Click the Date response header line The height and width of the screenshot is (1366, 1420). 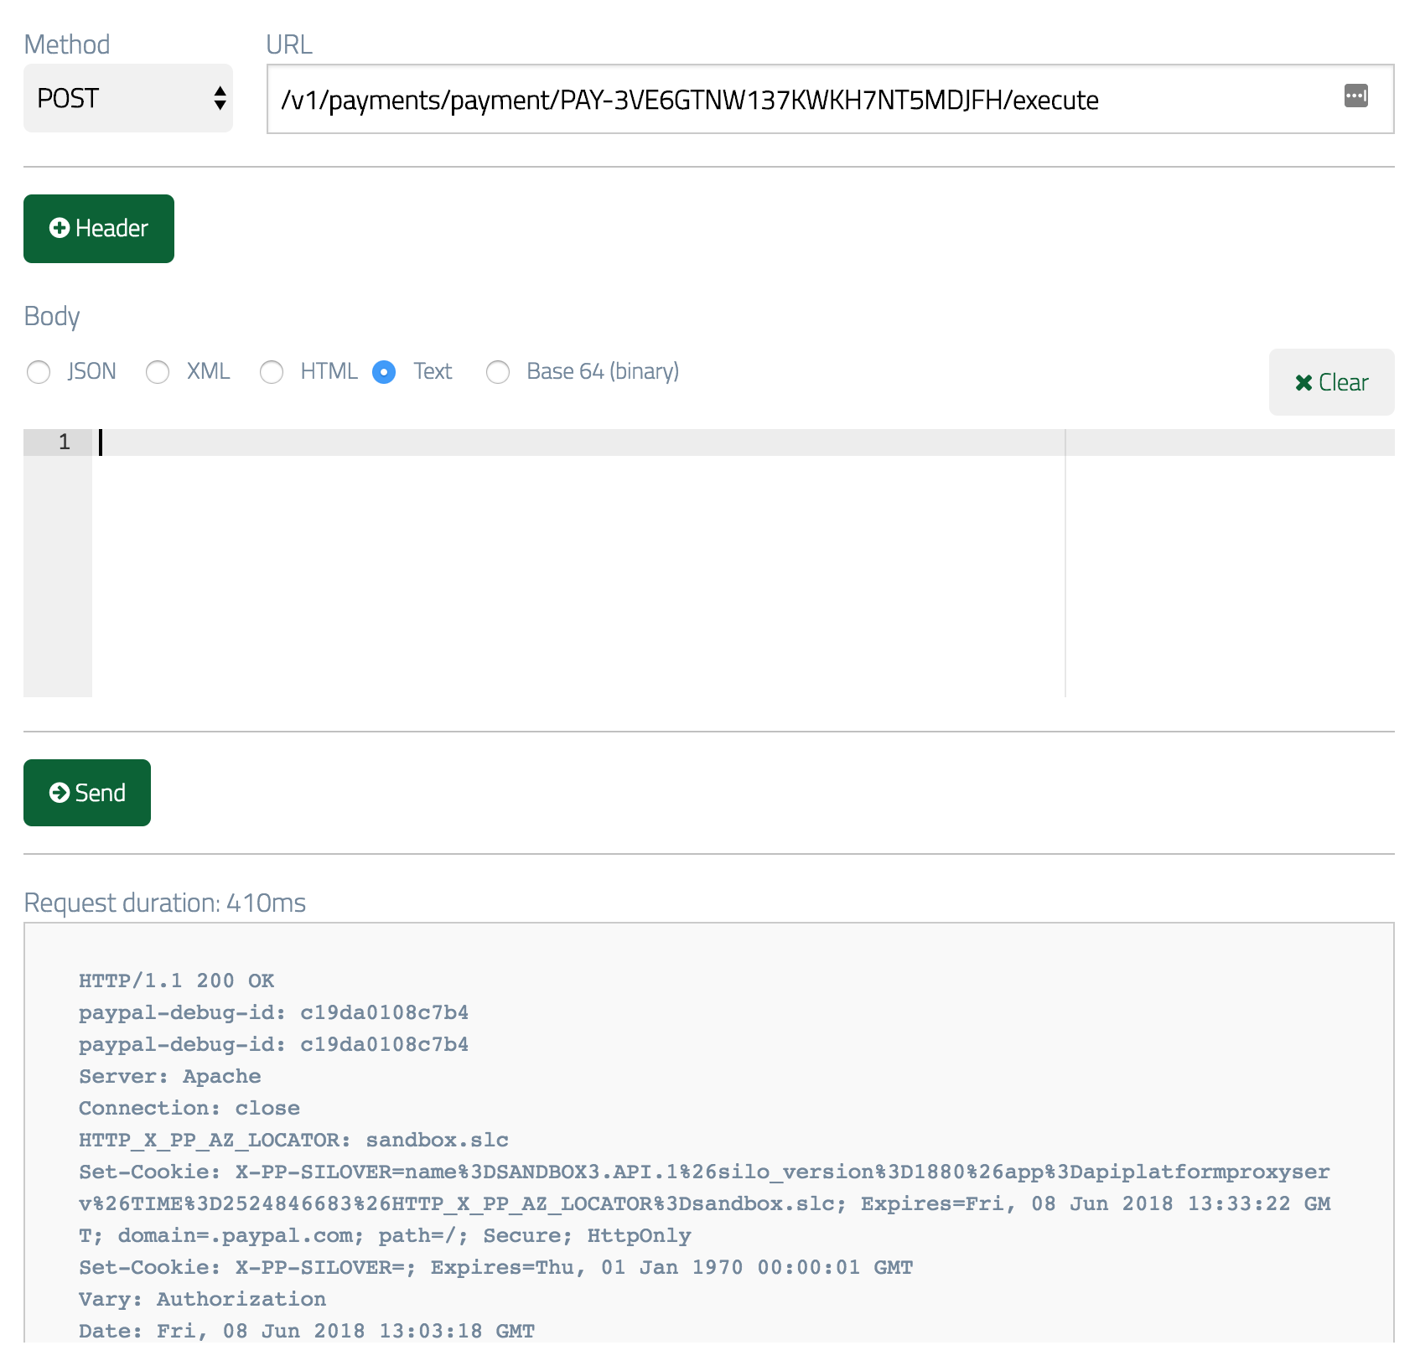pos(307,1331)
